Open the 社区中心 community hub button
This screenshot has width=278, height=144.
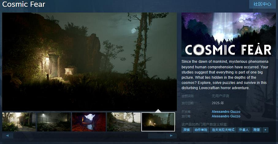[262, 4]
